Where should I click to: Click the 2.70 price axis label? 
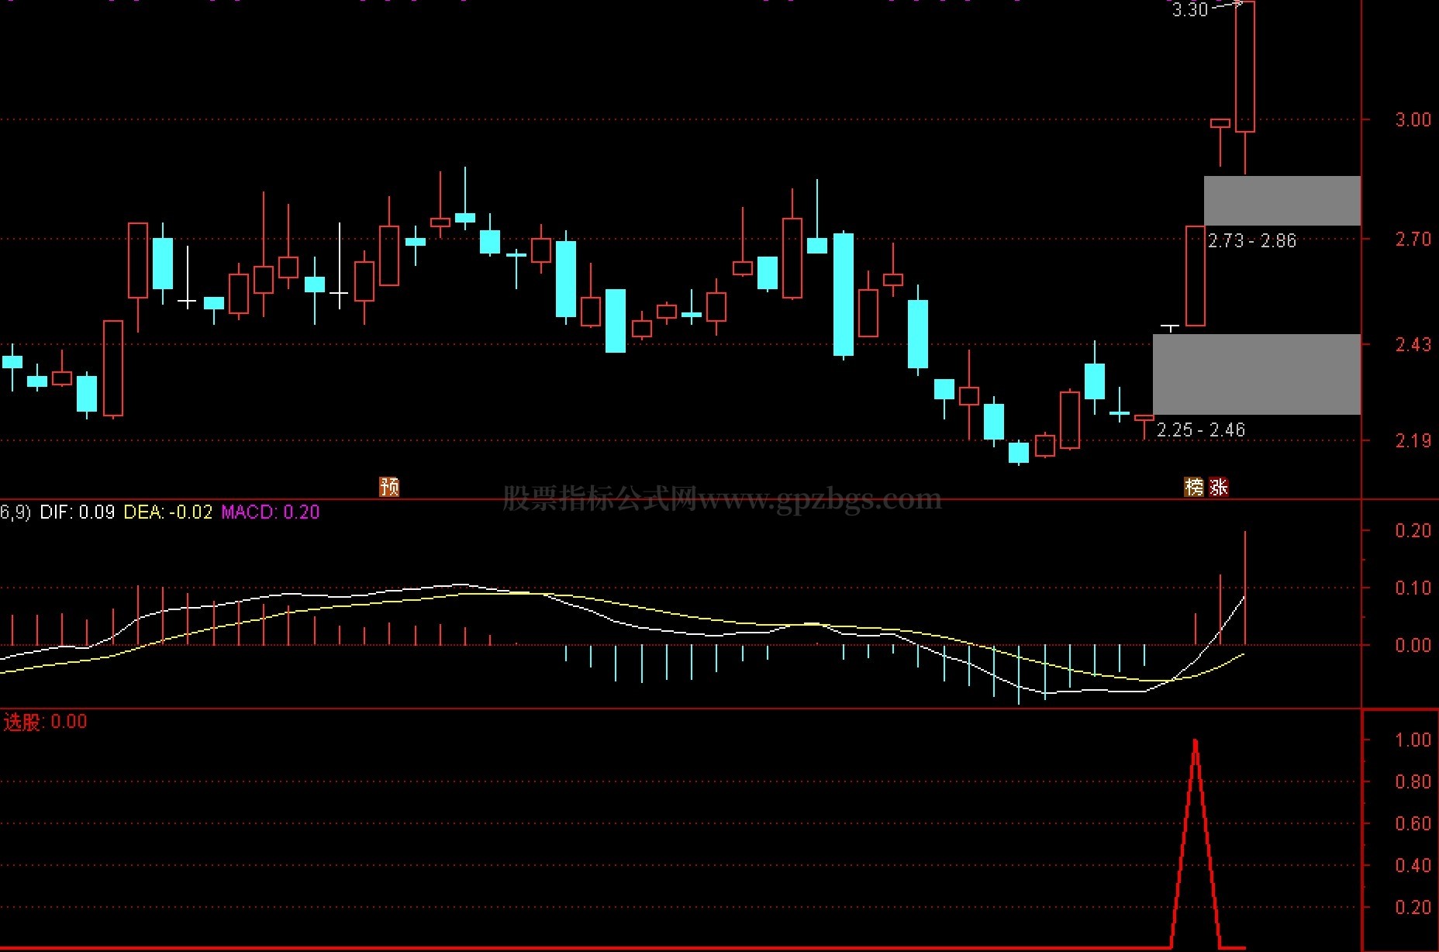[1413, 239]
